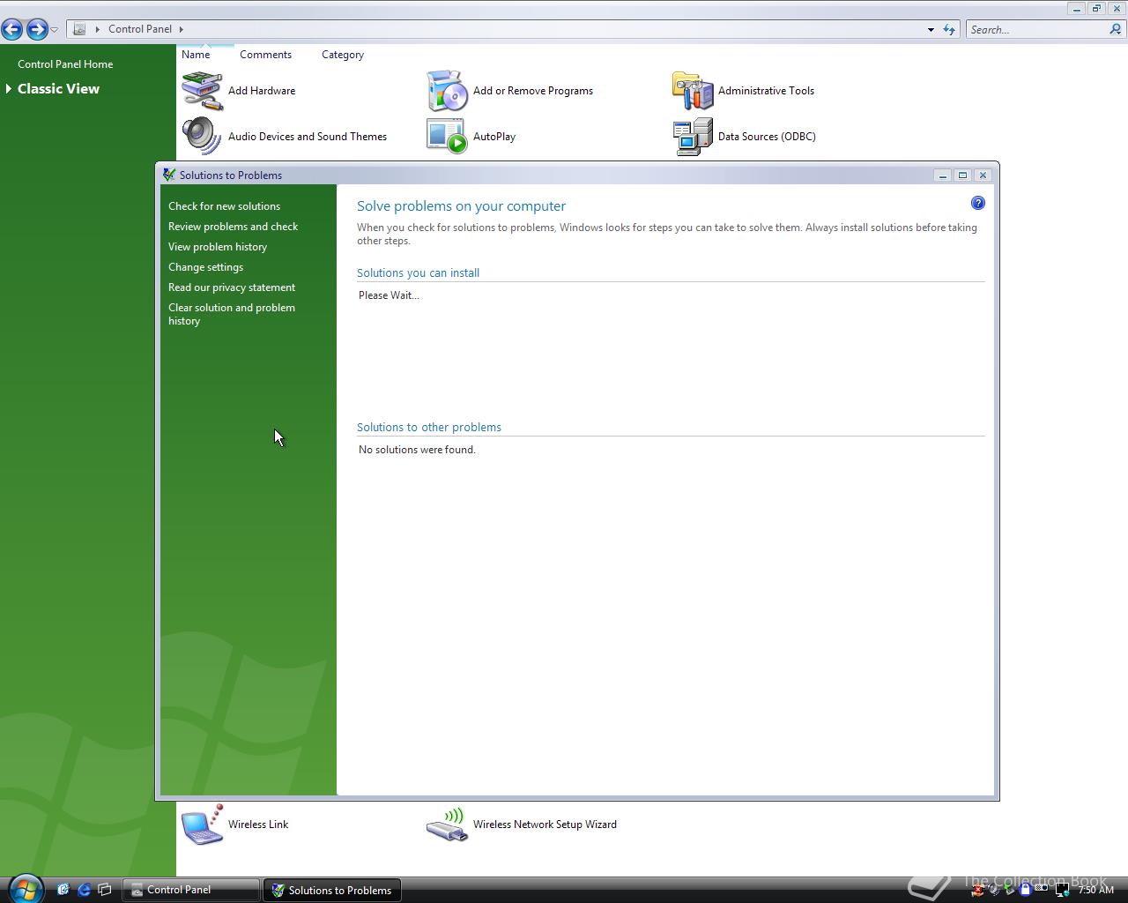
Task: Click the search magnifier icon
Action: click(x=1116, y=29)
